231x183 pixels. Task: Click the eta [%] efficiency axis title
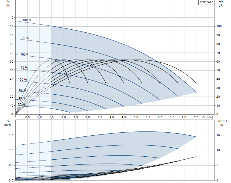(221, 3)
